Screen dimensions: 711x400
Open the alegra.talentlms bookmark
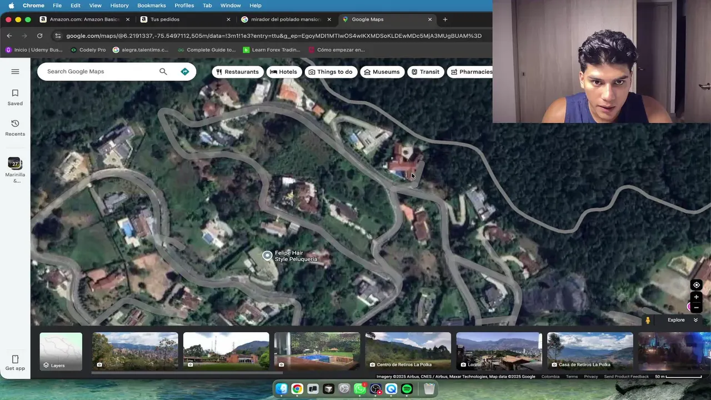click(x=140, y=49)
